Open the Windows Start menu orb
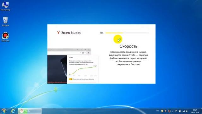The image size is (202, 114). click(4, 111)
